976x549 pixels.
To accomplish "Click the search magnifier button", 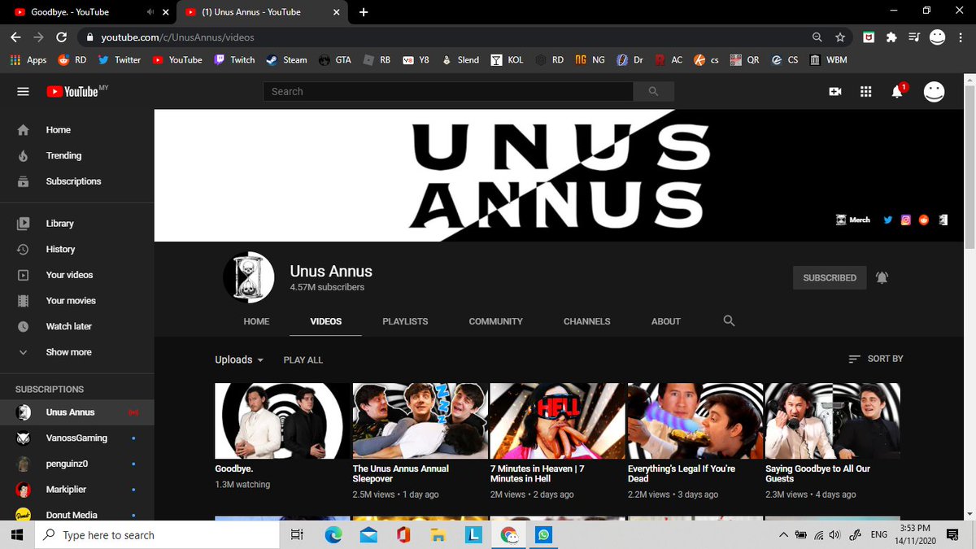I will click(654, 92).
